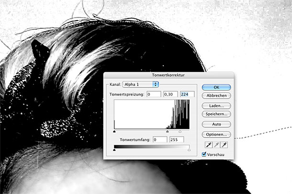
Task: Click the Tonwertumfang label
Action: 135,140
